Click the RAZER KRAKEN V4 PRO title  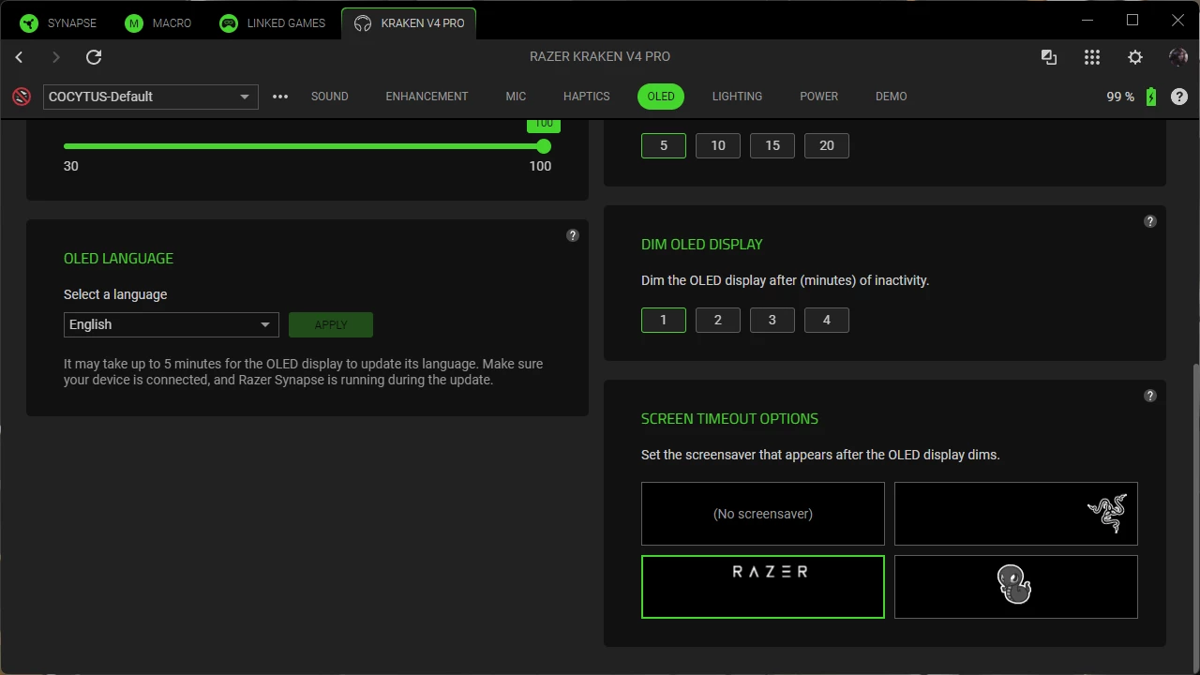click(600, 57)
